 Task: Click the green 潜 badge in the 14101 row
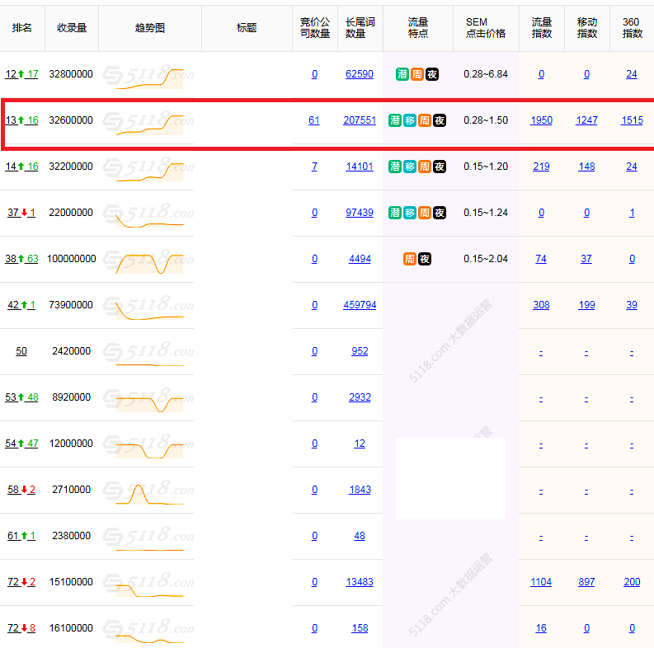click(x=394, y=167)
